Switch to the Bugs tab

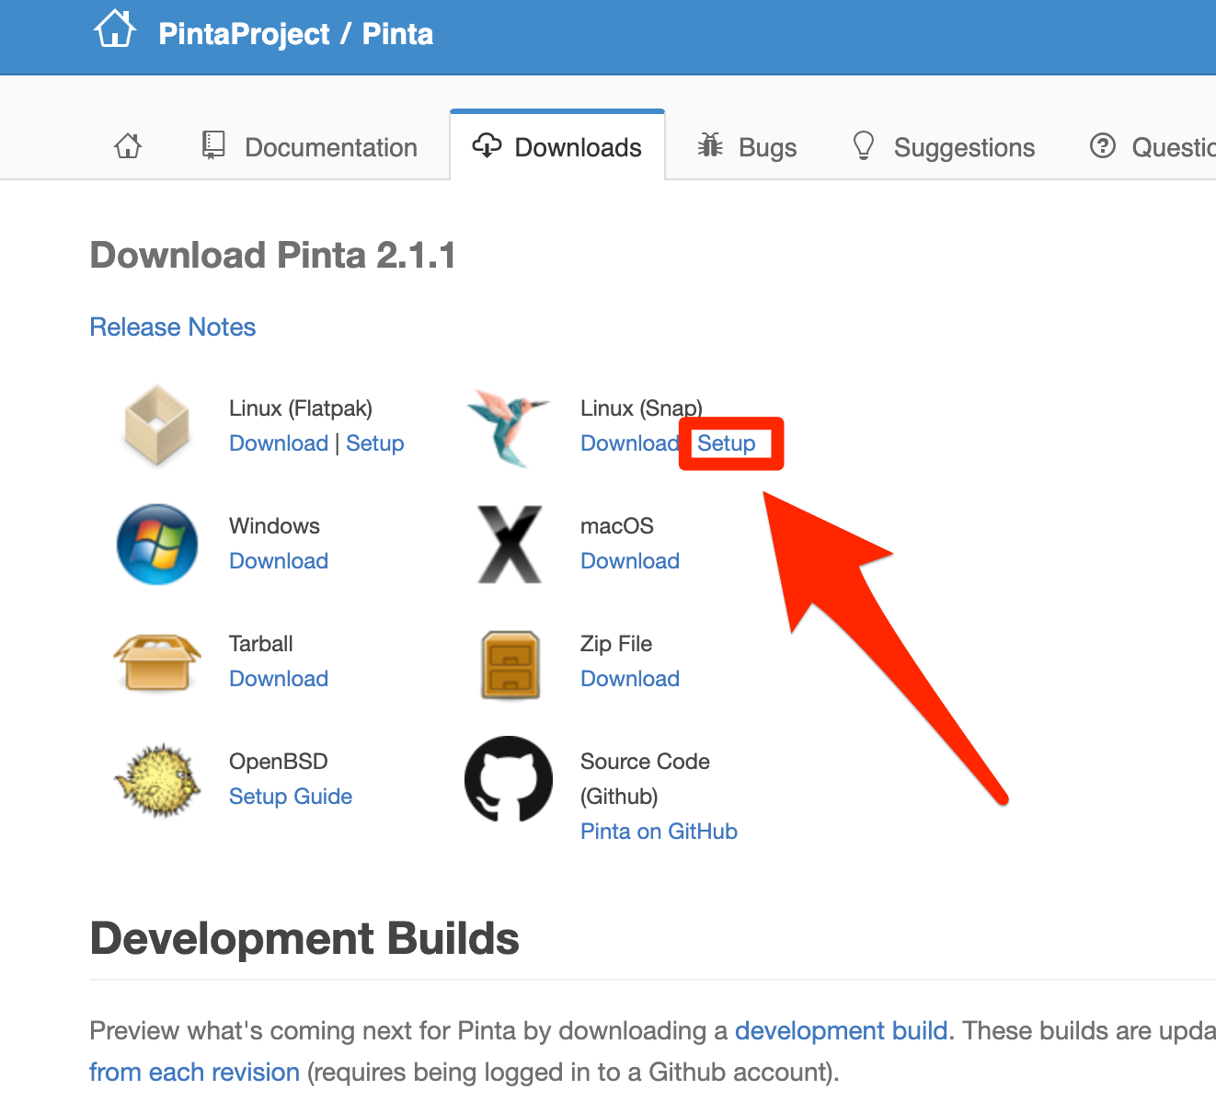(x=747, y=147)
